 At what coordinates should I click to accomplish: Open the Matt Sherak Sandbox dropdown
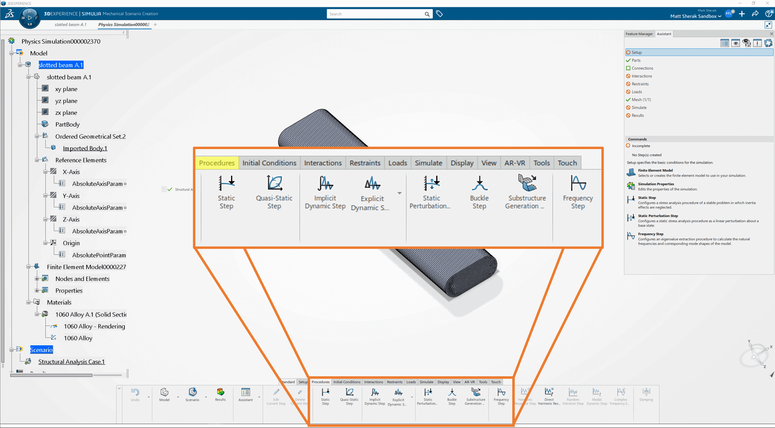[x=696, y=16]
